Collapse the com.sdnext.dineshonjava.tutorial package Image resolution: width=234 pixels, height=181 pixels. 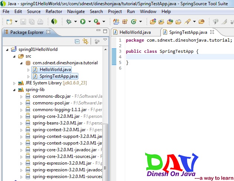21,63
